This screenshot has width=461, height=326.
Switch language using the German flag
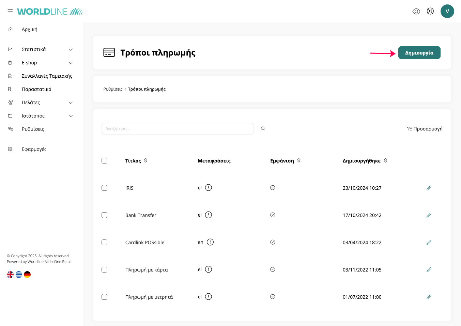pyautogui.click(x=27, y=275)
